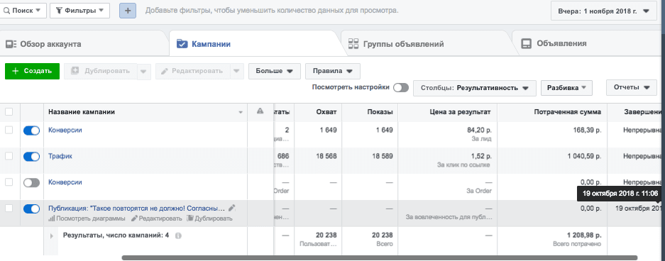665x261 pixels.
Task: Tick the checkbox for the inactive Конверсии campaign
Action: [9, 182]
